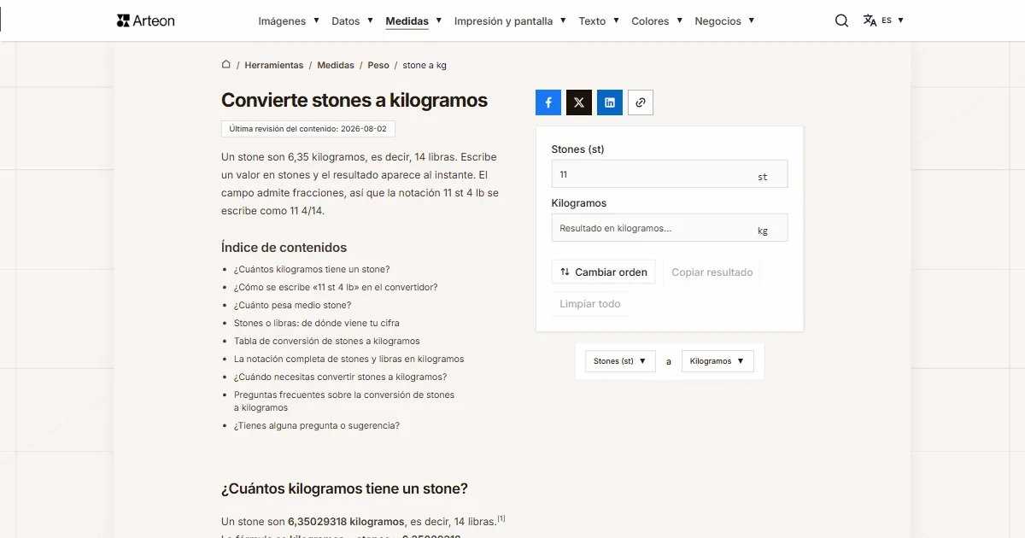Share the page on X
1025x538 pixels.
[x=579, y=102]
